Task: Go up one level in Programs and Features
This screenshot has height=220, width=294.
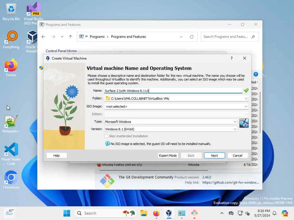Action: tap(71, 37)
